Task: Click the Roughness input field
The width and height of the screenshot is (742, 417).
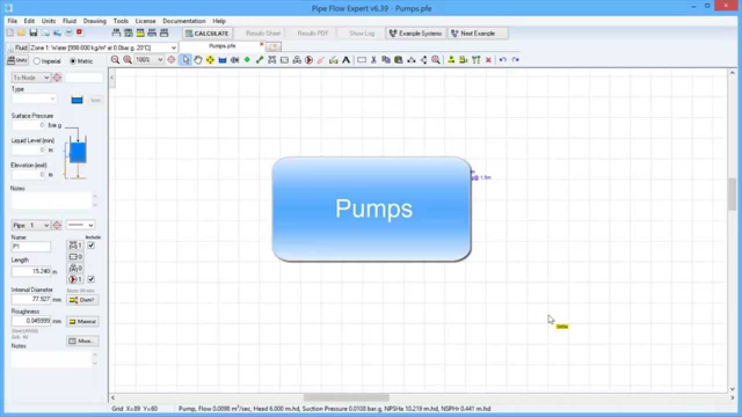Action: (x=31, y=321)
